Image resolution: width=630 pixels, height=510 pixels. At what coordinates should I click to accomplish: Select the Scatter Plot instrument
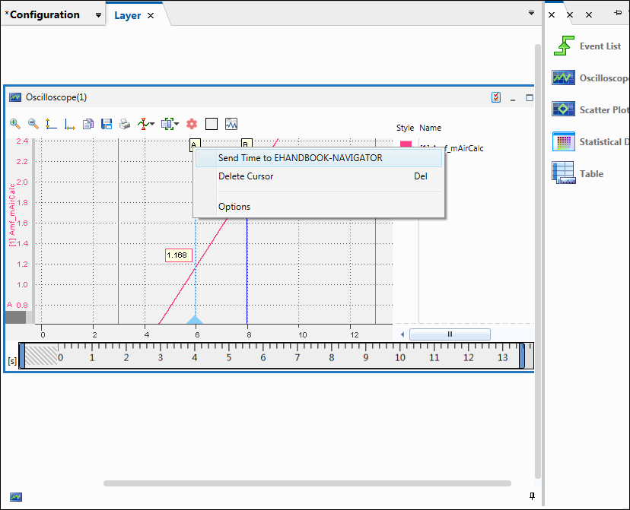(563, 109)
